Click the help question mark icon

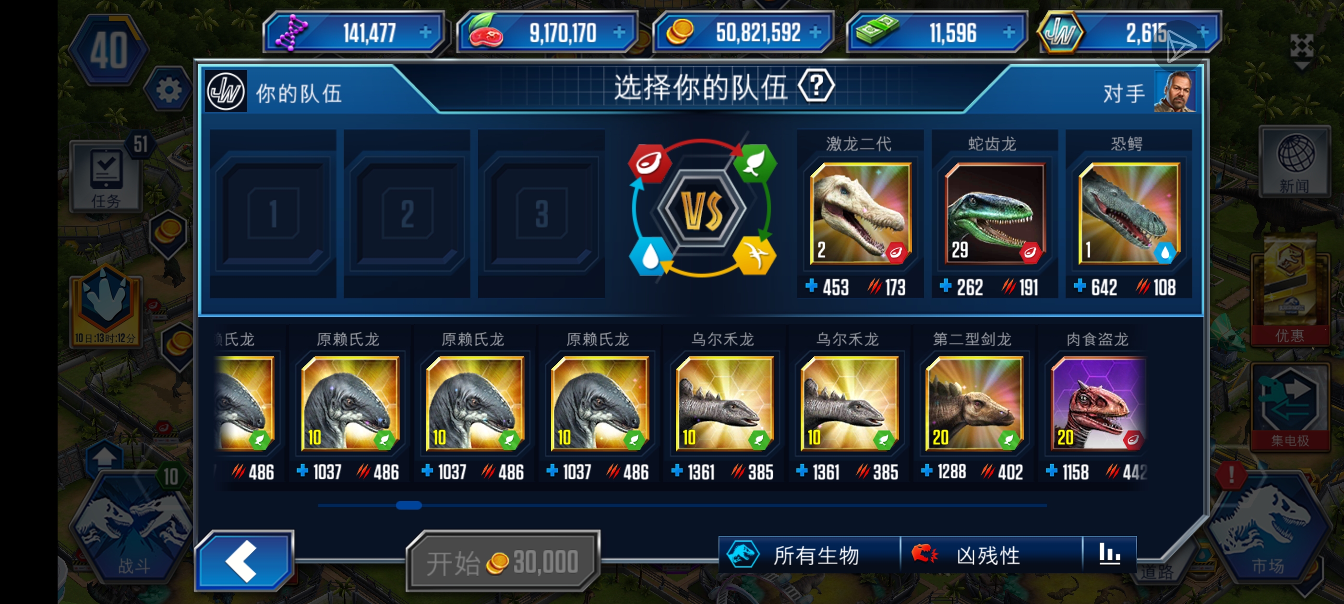(x=816, y=86)
